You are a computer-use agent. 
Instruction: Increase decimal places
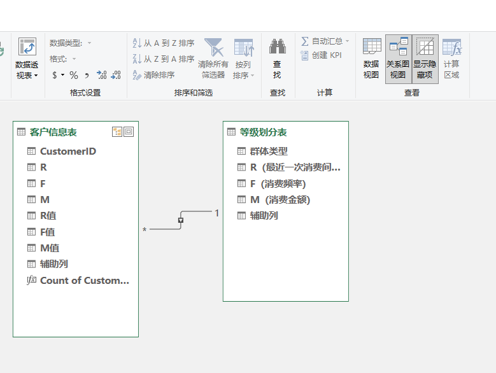[102, 75]
